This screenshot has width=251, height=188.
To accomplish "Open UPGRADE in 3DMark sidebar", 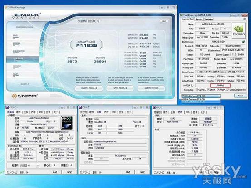I will (x=17, y=66).
